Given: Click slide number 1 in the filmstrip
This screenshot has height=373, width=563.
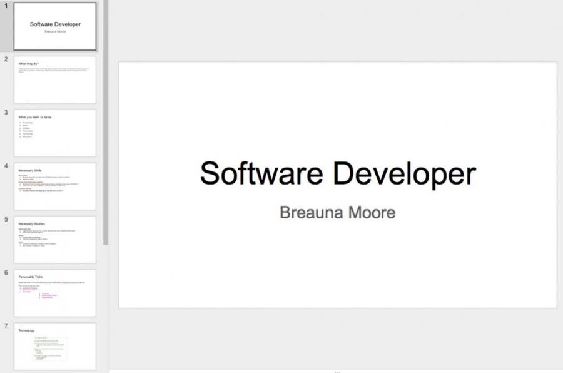Looking at the screenshot, I should click(x=6, y=6).
